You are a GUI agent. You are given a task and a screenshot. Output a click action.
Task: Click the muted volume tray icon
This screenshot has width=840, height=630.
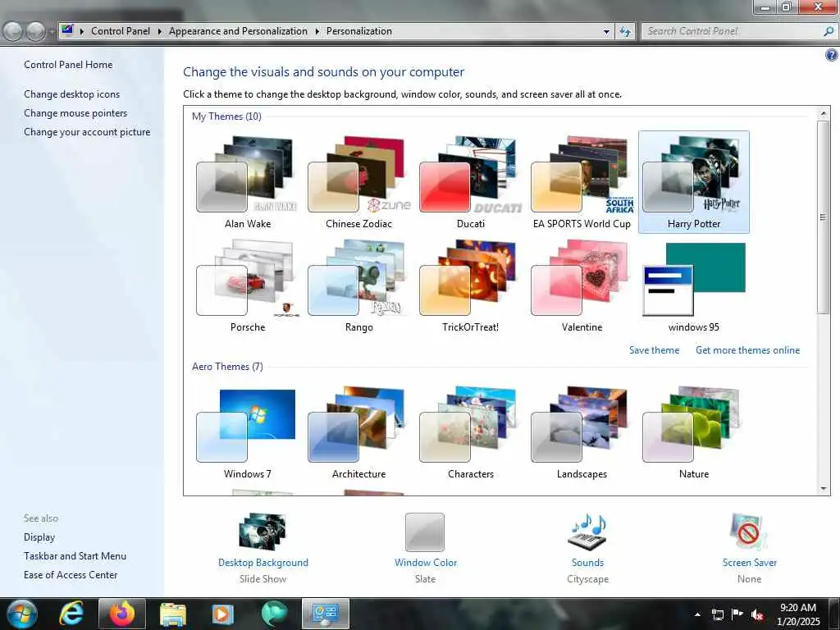757,614
